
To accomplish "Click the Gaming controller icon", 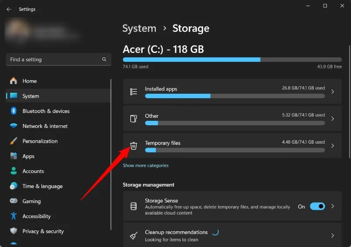I will pyautogui.click(x=14, y=201).
